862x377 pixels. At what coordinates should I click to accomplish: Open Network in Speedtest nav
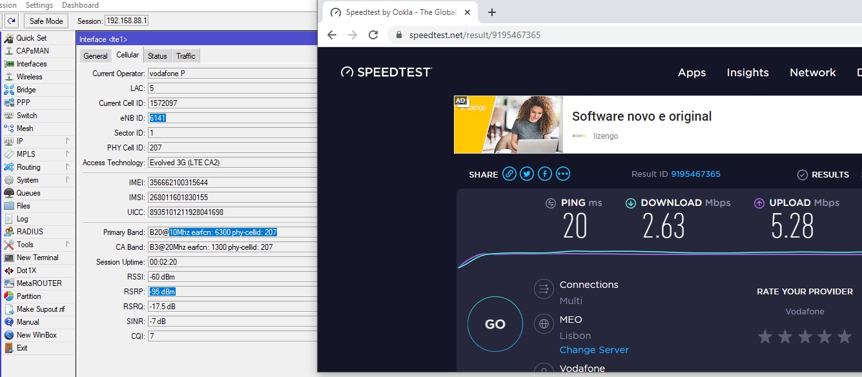[x=813, y=72]
